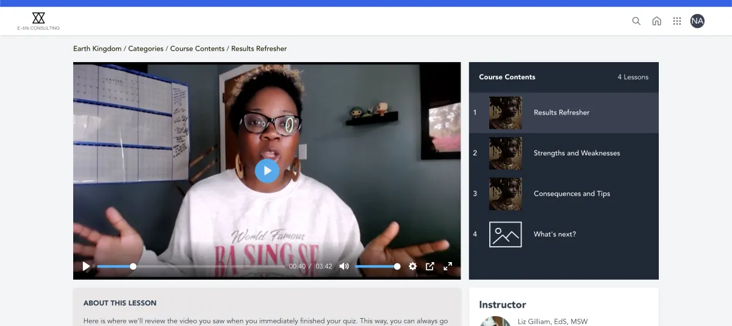Open video settings gear
Image resolution: width=732 pixels, height=326 pixels.
tap(412, 266)
